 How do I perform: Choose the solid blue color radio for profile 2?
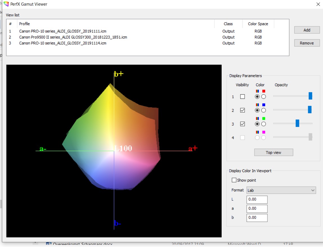click(263, 110)
